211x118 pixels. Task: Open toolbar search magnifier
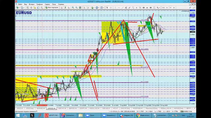click(x=190, y=8)
